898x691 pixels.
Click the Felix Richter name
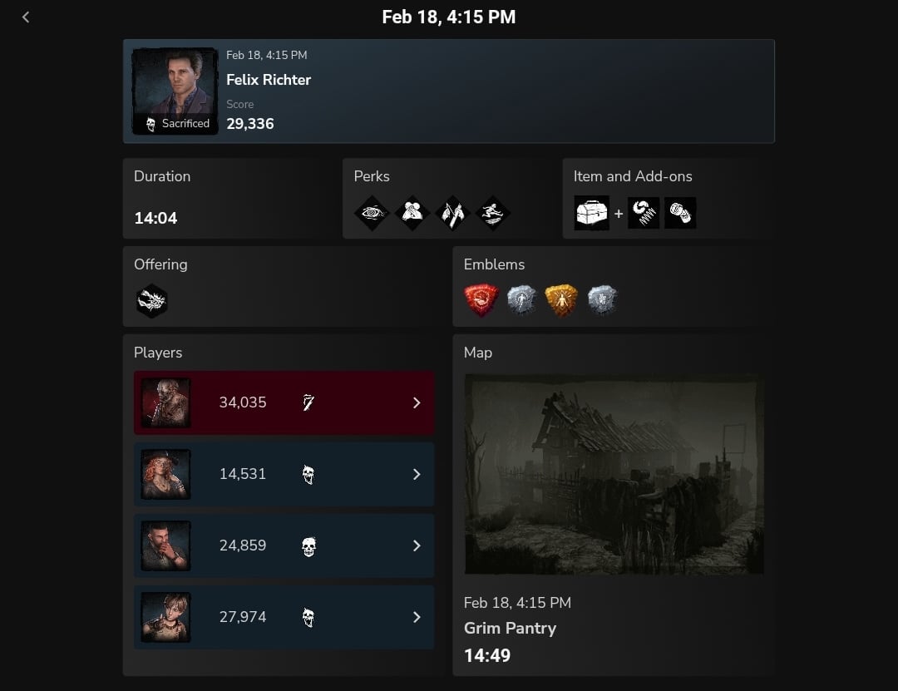click(269, 80)
